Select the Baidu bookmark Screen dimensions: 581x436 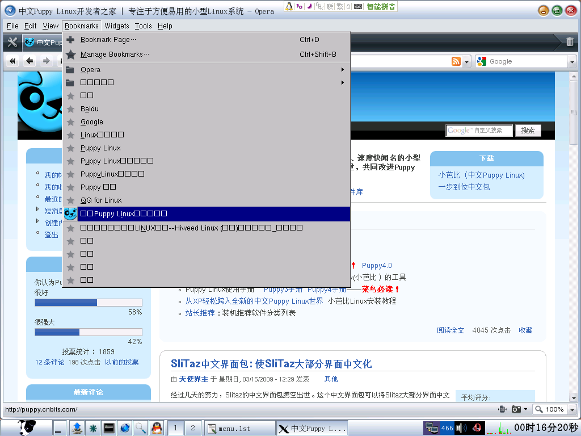(x=207, y=109)
